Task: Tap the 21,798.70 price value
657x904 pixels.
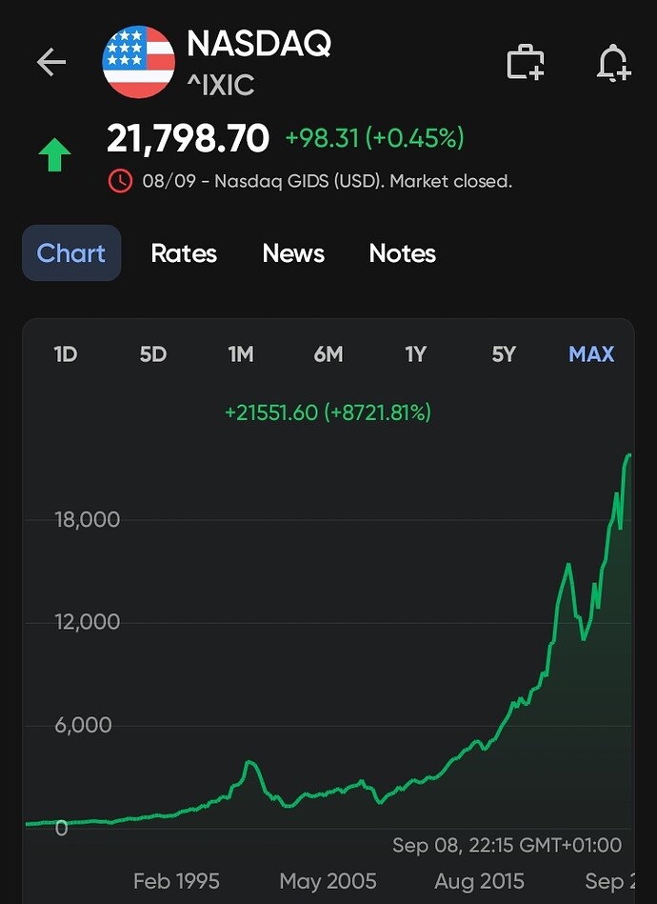Action: coord(188,139)
